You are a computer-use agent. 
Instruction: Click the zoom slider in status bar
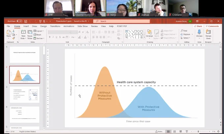tap(200, 131)
